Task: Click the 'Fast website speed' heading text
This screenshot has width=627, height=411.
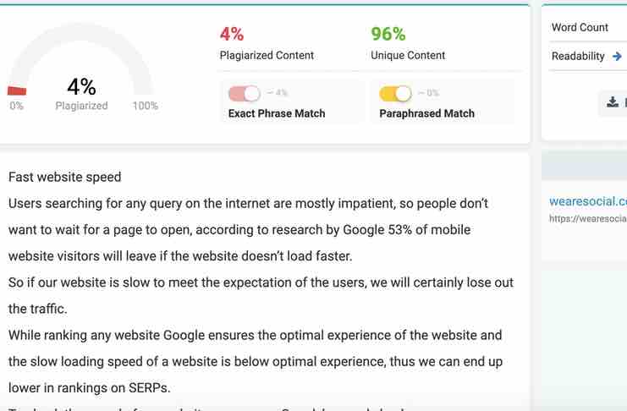Action: coord(65,177)
